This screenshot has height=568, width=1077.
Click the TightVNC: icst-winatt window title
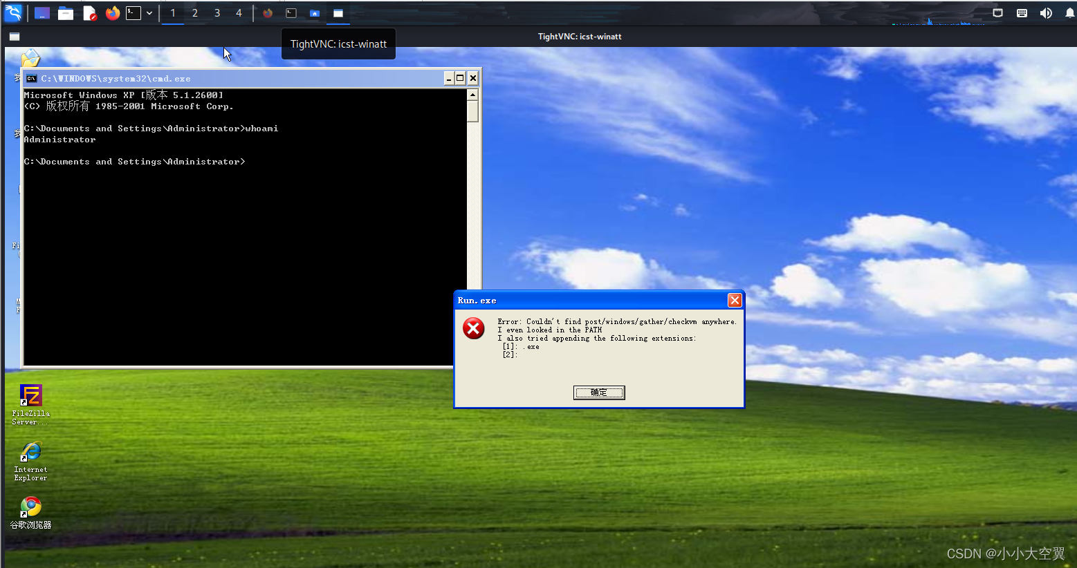[x=580, y=37]
